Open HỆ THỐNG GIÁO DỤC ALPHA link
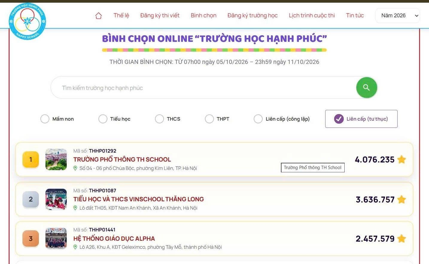 [114, 239]
